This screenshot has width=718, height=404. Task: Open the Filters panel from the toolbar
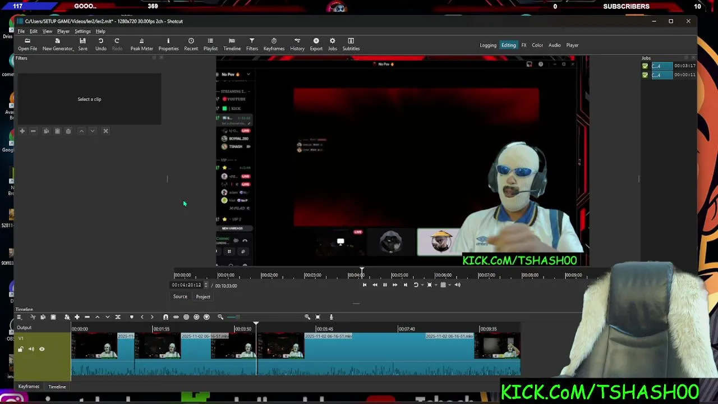[x=252, y=44]
